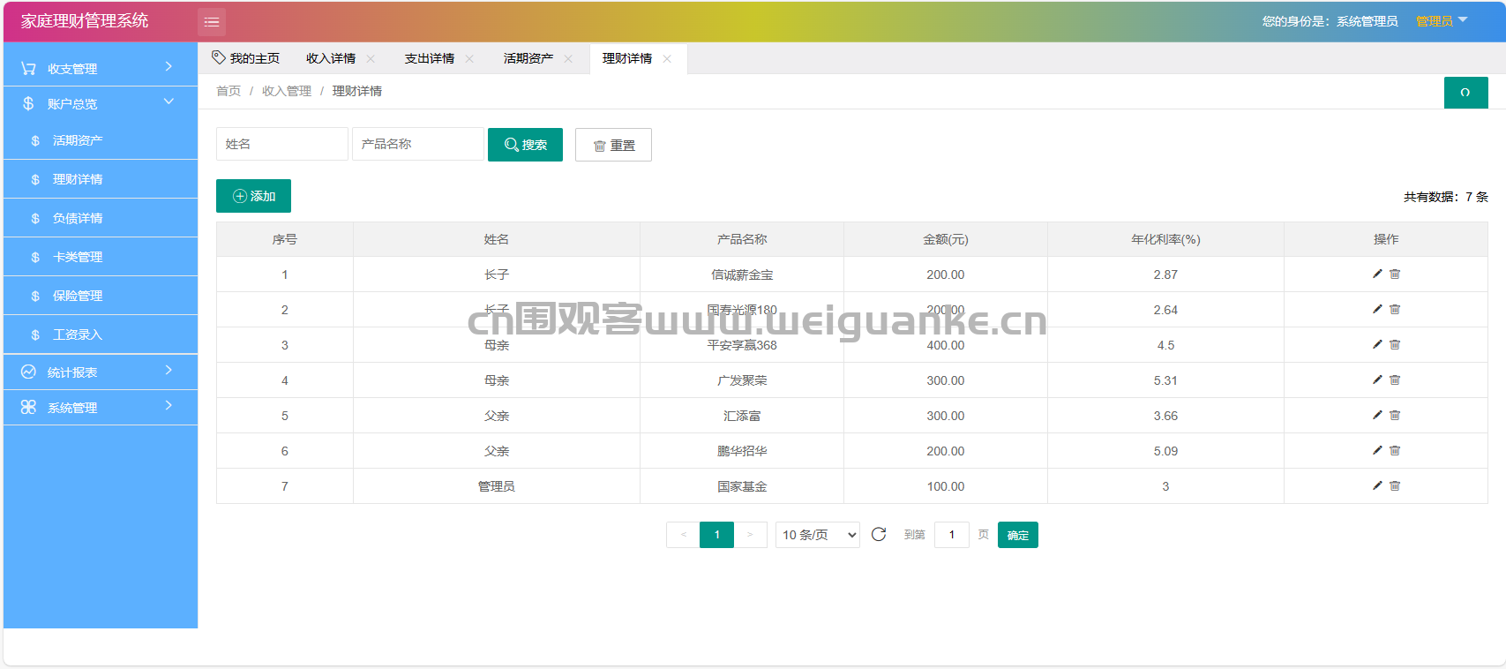Viewport: 1506px width, 669px height.
Task: Expand the 收支管理 sidebar menu
Action: coord(101,68)
